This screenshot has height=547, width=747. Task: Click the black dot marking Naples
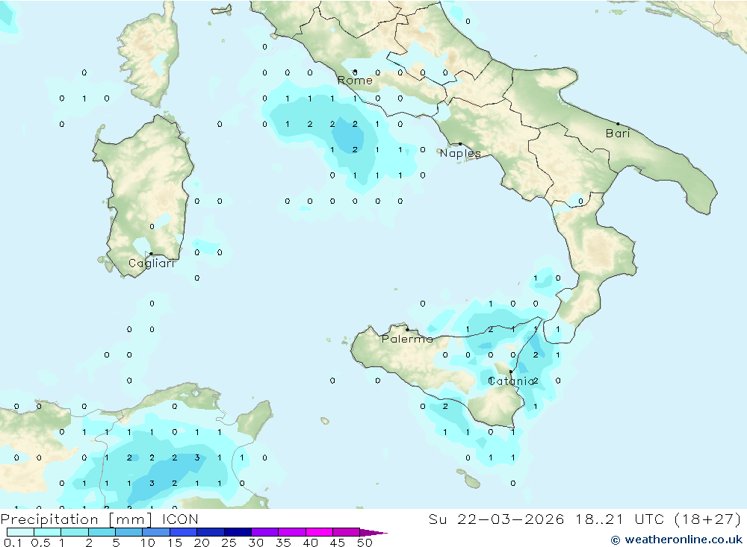pyautogui.click(x=460, y=144)
